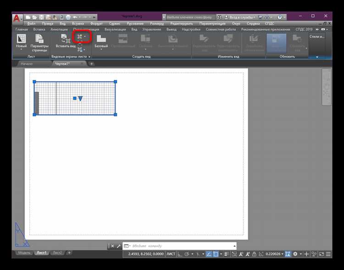Click the workspace gear icon in status bar
This screenshot has height=270, width=344.
295,253
